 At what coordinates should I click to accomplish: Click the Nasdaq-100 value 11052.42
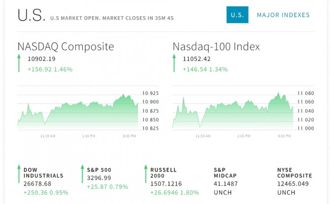click(197, 59)
